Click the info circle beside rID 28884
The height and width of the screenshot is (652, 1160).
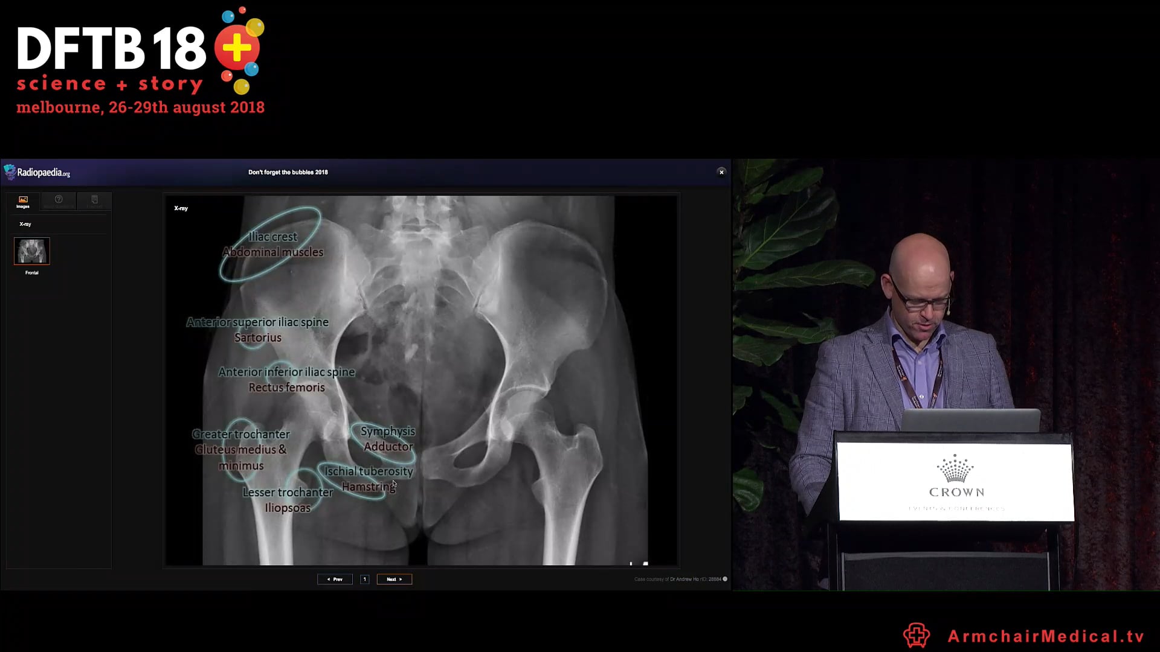[725, 580]
